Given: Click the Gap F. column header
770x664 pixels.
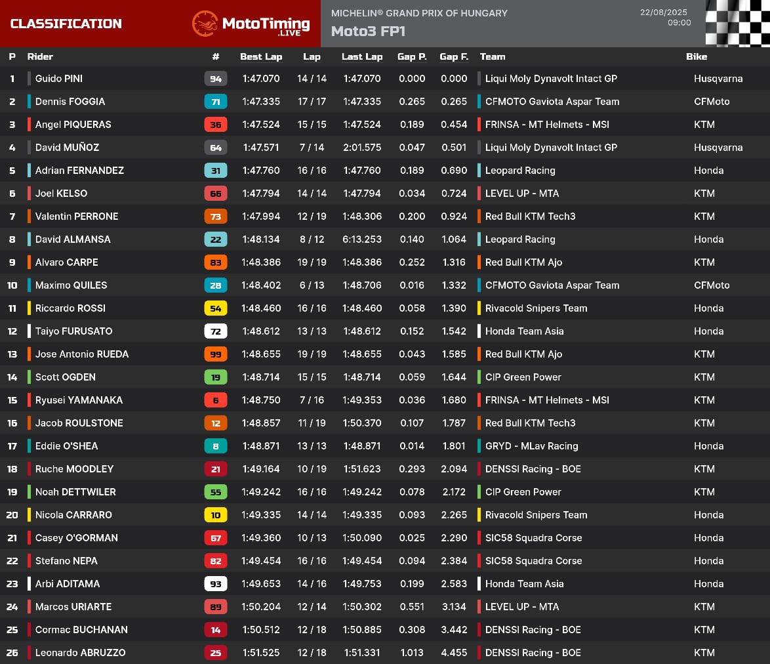Looking at the screenshot, I should [454, 56].
